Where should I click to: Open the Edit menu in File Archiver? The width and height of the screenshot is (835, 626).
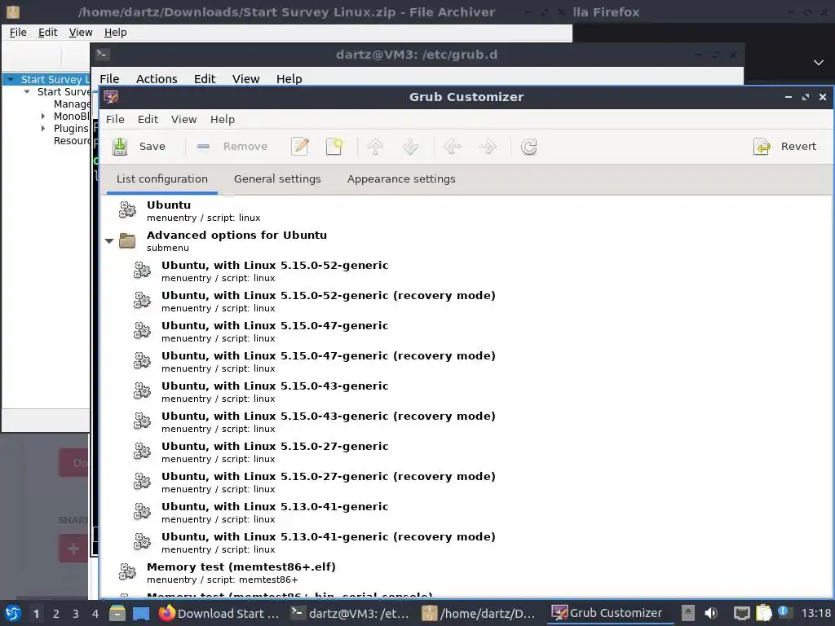[47, 33]
